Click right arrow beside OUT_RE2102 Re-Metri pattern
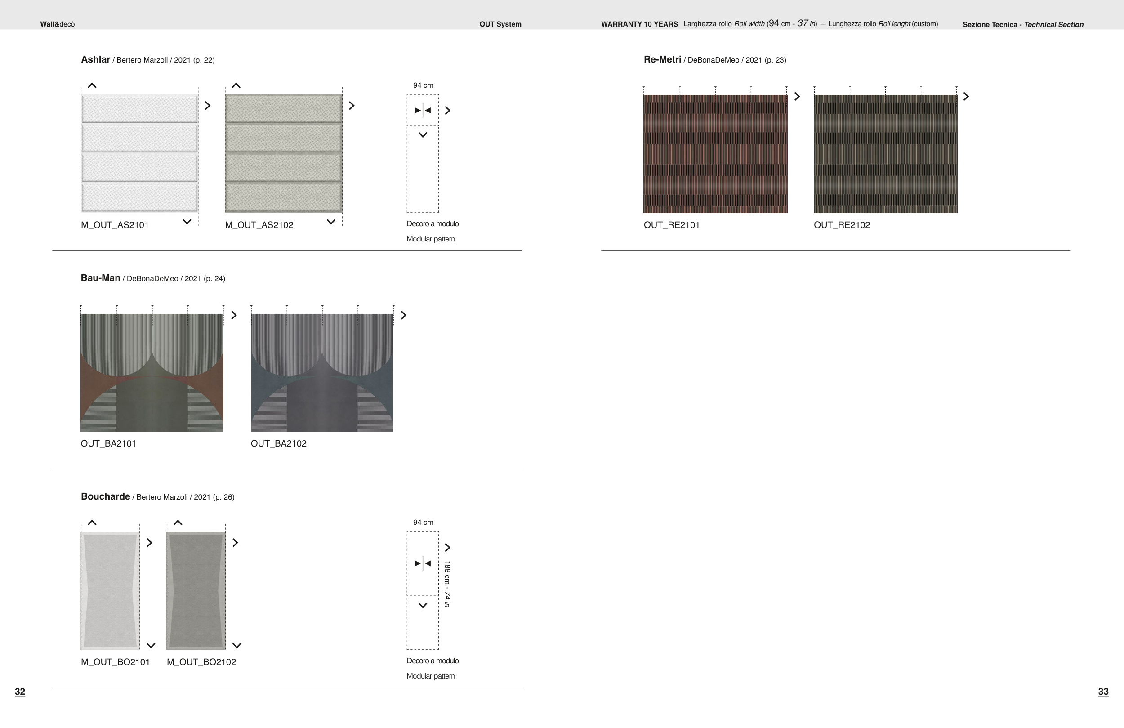This screenshot has height=728, width=1124. point(966,96)
